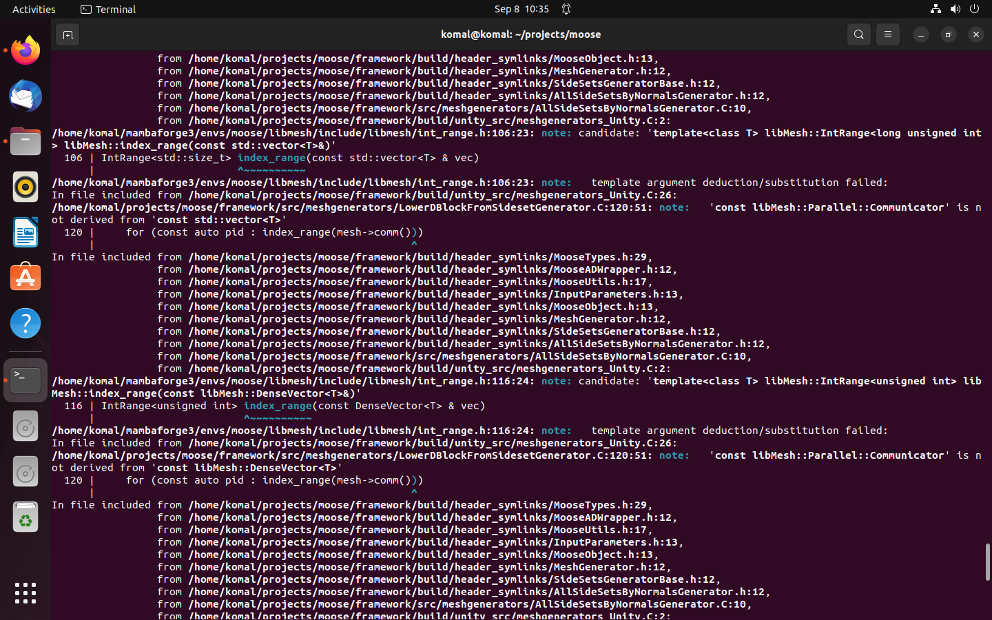This screenshot has height=620, width=992.
Task: Open Rhythmbox music player from dock
Action: tap(25, 187)
